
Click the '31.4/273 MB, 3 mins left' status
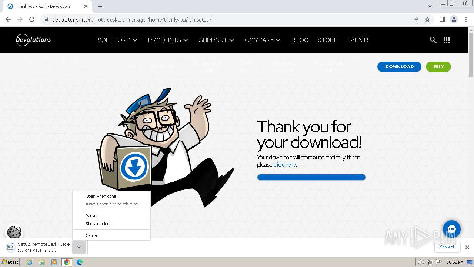pos(37,251)
